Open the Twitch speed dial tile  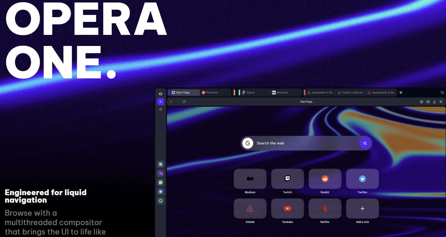pos(288,179)
